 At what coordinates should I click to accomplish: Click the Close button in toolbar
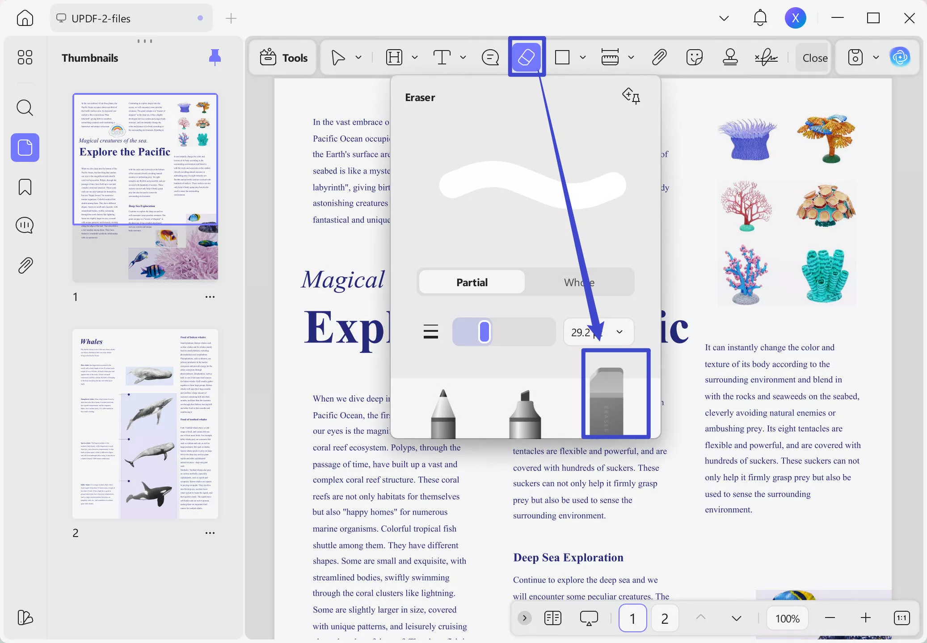(x=814, y=58)
